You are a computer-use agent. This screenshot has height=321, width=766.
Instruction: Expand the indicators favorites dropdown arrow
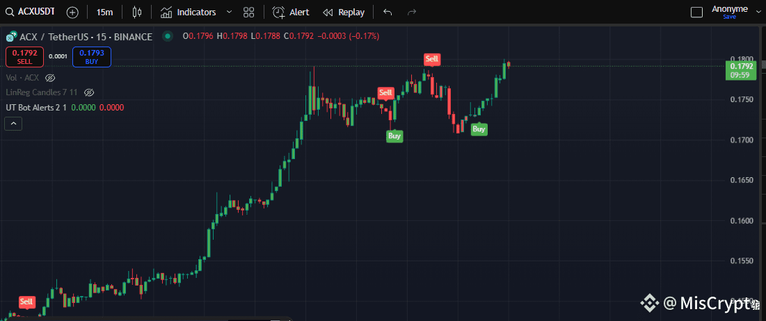coord(229,13)
